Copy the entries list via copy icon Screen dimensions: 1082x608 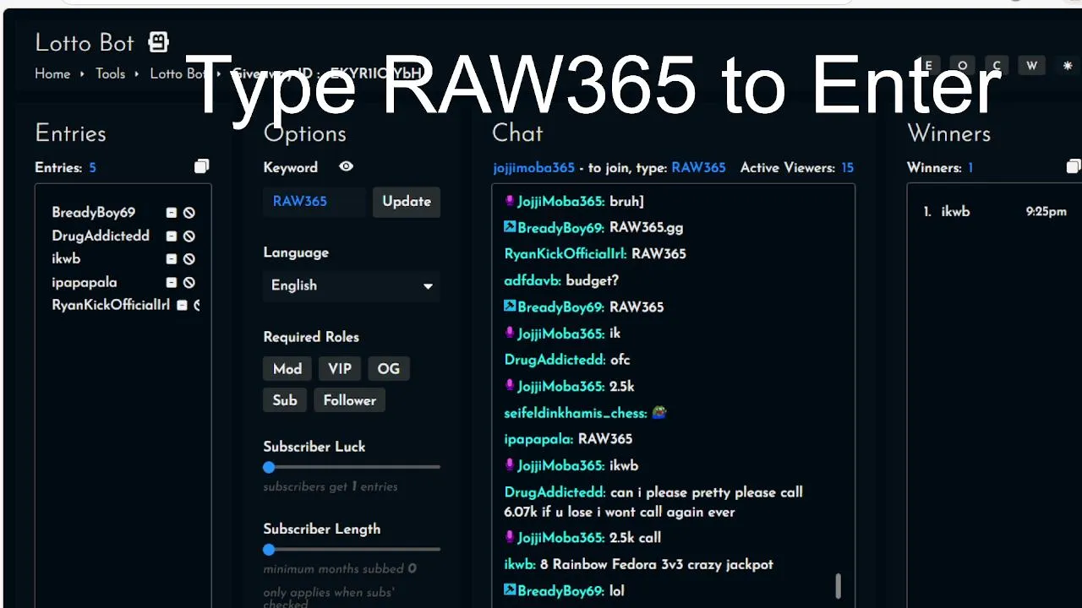(x=201, y=166)
